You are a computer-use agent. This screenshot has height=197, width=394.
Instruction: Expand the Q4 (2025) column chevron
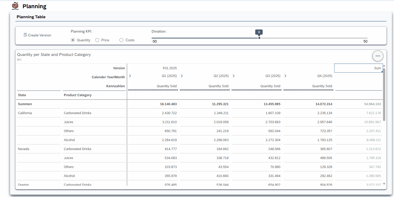[285, 76]
